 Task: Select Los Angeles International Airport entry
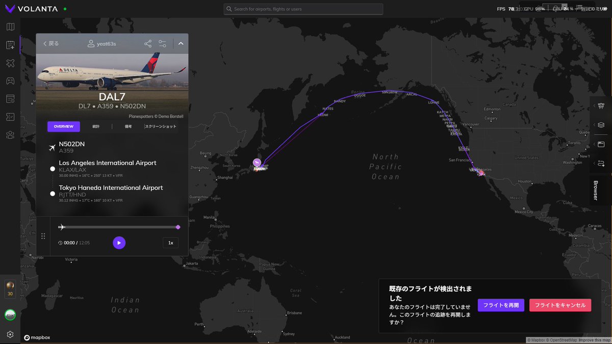tap(107, 168)
